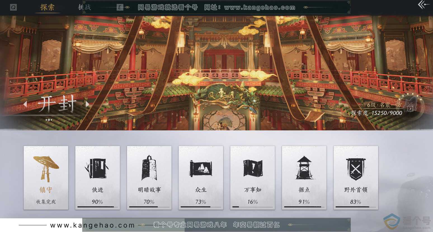Click the 野外首领 label
Image resolution: width=433 pixels, height=232 pixels.
tap(356, 190)
